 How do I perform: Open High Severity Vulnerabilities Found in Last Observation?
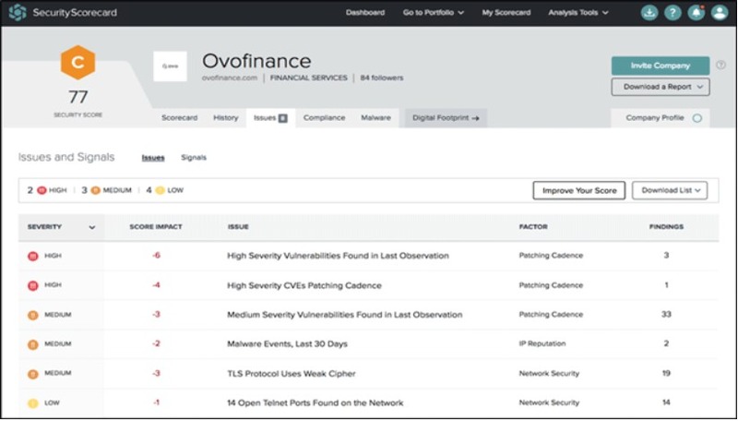(x=338, y=256)
